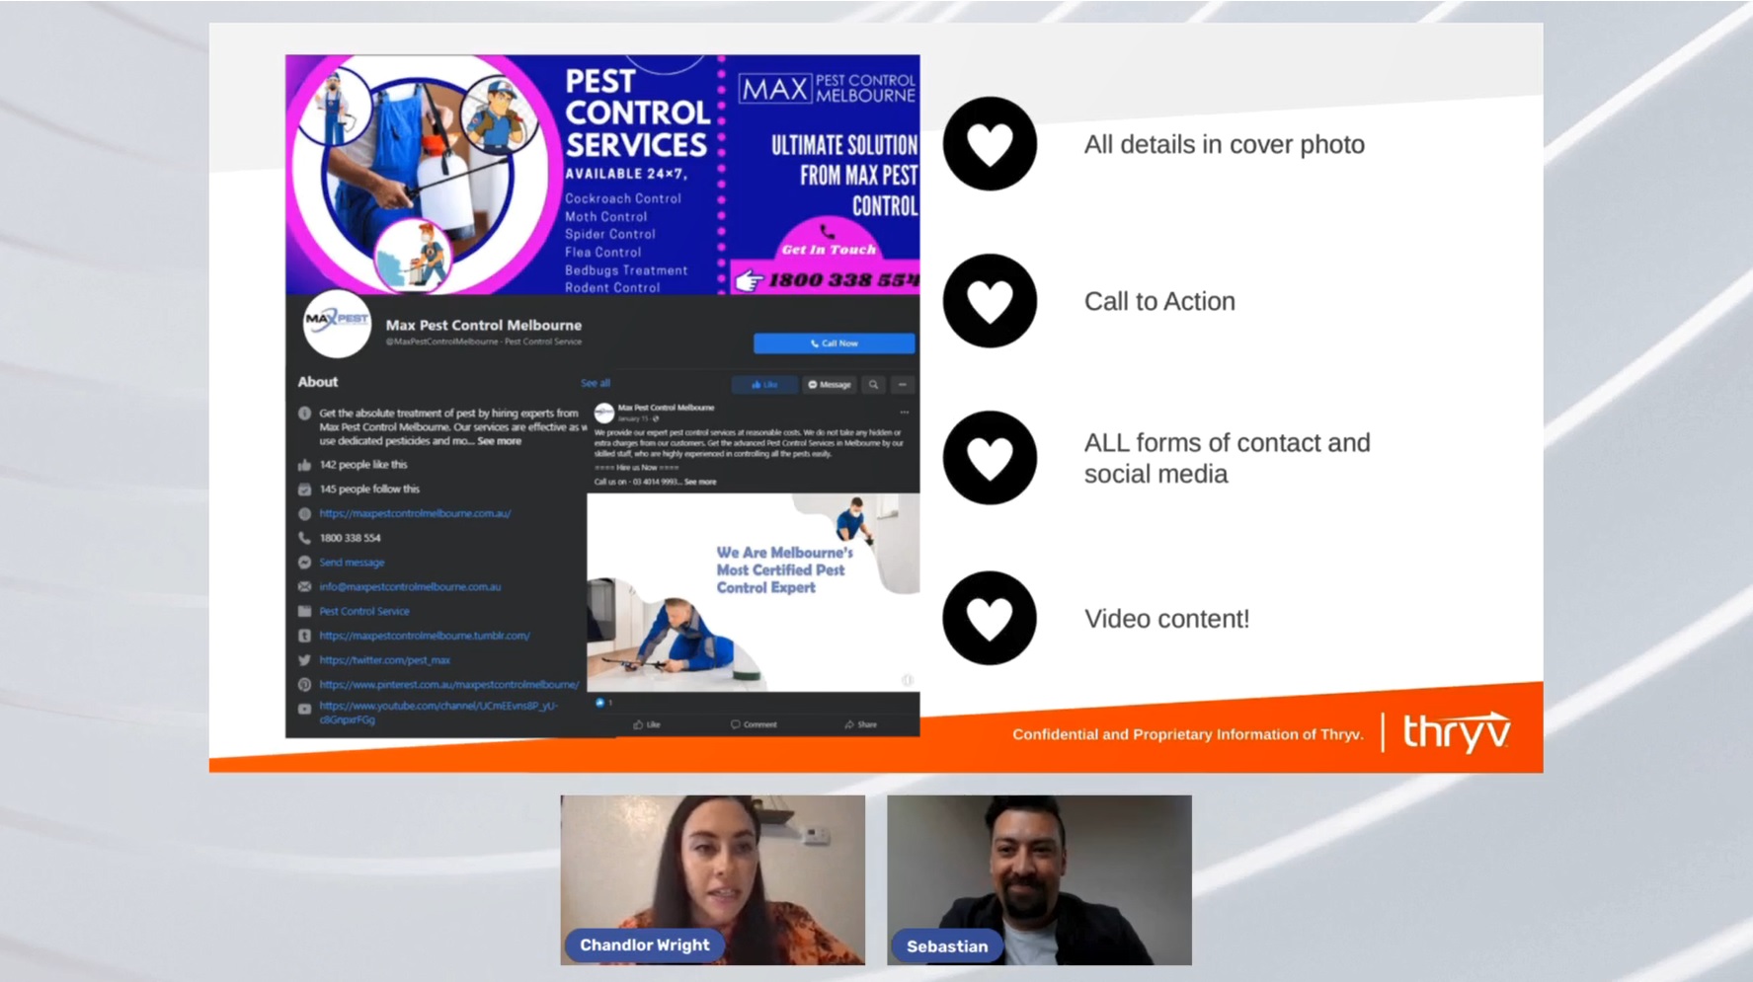Click the Sebastian name label

(x=947, y=946)
